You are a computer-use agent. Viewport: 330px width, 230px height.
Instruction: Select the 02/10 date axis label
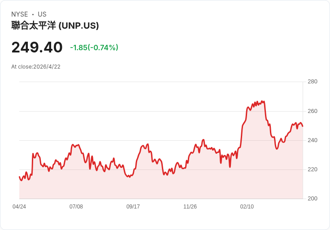click(247, 207)
